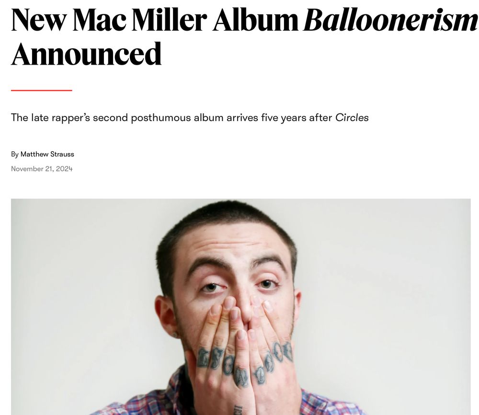
Task: Select the November 21, 2024 publish date
Action: [x=42, y=169]
